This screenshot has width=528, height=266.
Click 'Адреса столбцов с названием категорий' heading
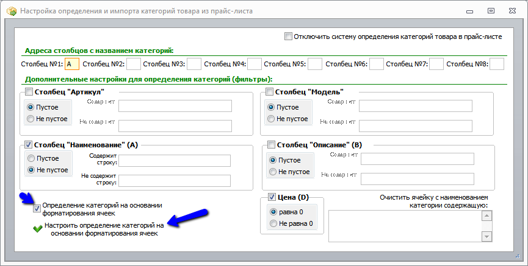click(99, 51)
